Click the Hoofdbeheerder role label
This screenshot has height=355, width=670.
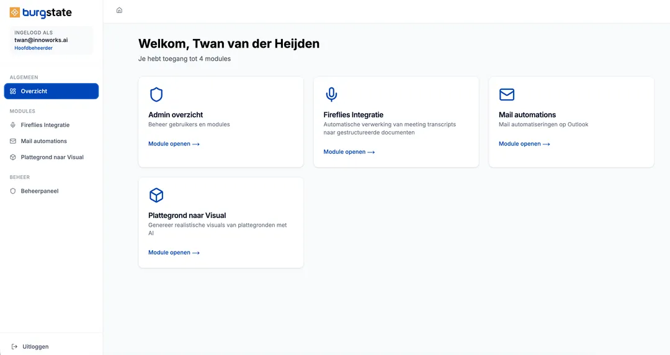(x=33, y=48)
